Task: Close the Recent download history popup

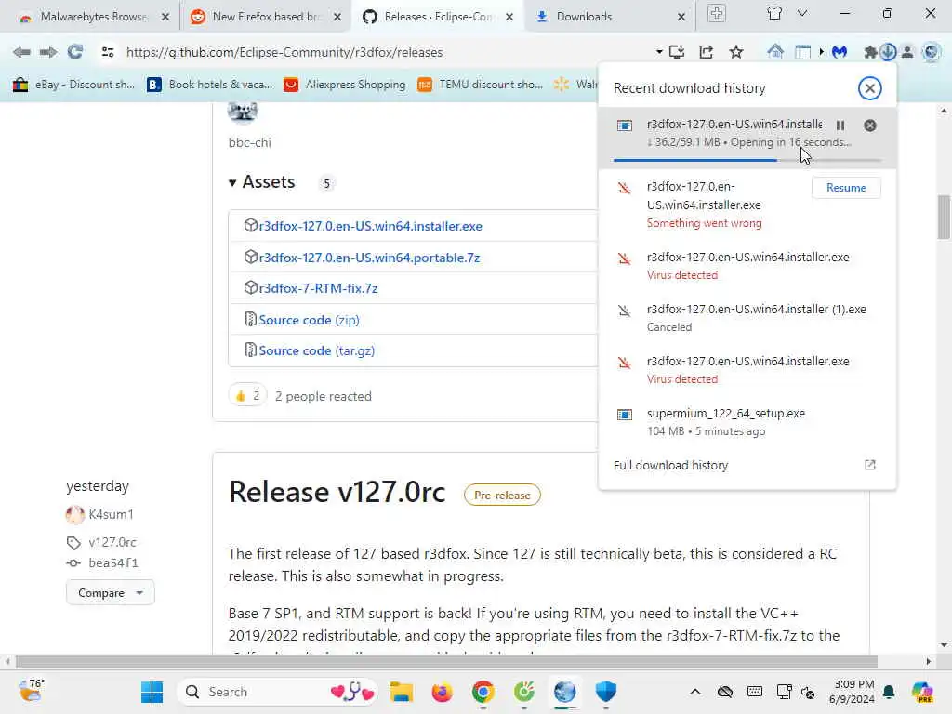Action: [x=869, y=88]
